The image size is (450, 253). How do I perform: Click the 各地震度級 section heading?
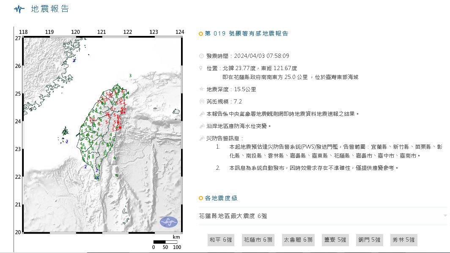[221, 199]
